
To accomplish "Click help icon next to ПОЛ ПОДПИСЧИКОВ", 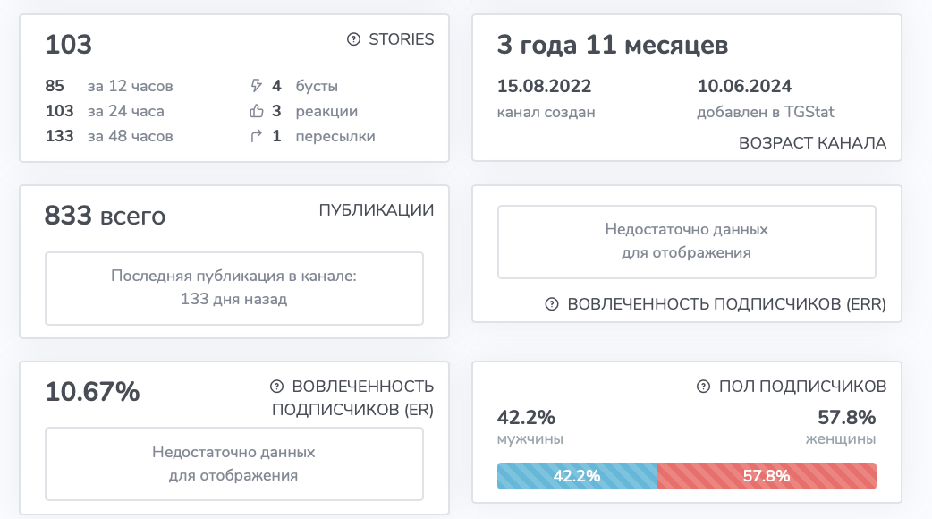I will [703, 387].
